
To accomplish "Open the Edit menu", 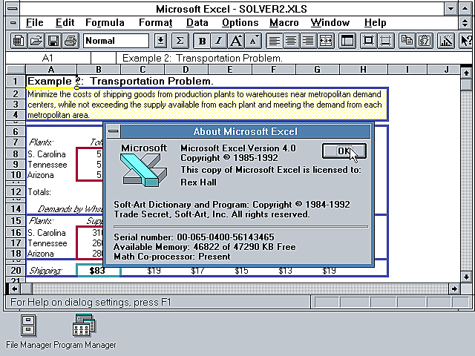I will click(65, 23).
